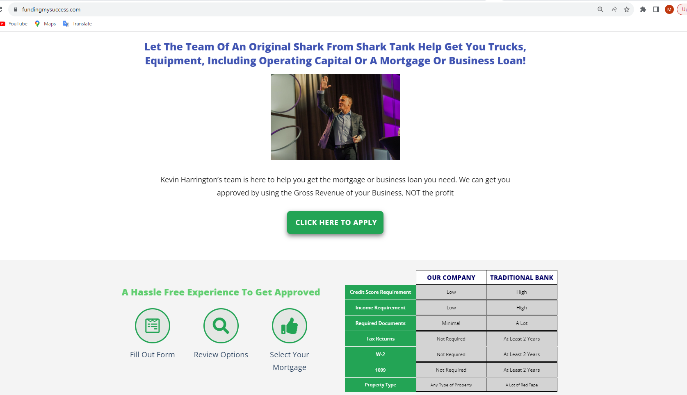The image size is (687, 395).
Task: Click 'Not Required' in the 1099 row
Action: tap(451, 370)
